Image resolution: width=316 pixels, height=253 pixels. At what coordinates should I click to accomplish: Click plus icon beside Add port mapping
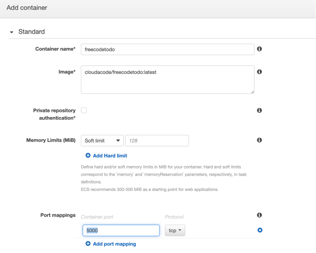(88, 244)
